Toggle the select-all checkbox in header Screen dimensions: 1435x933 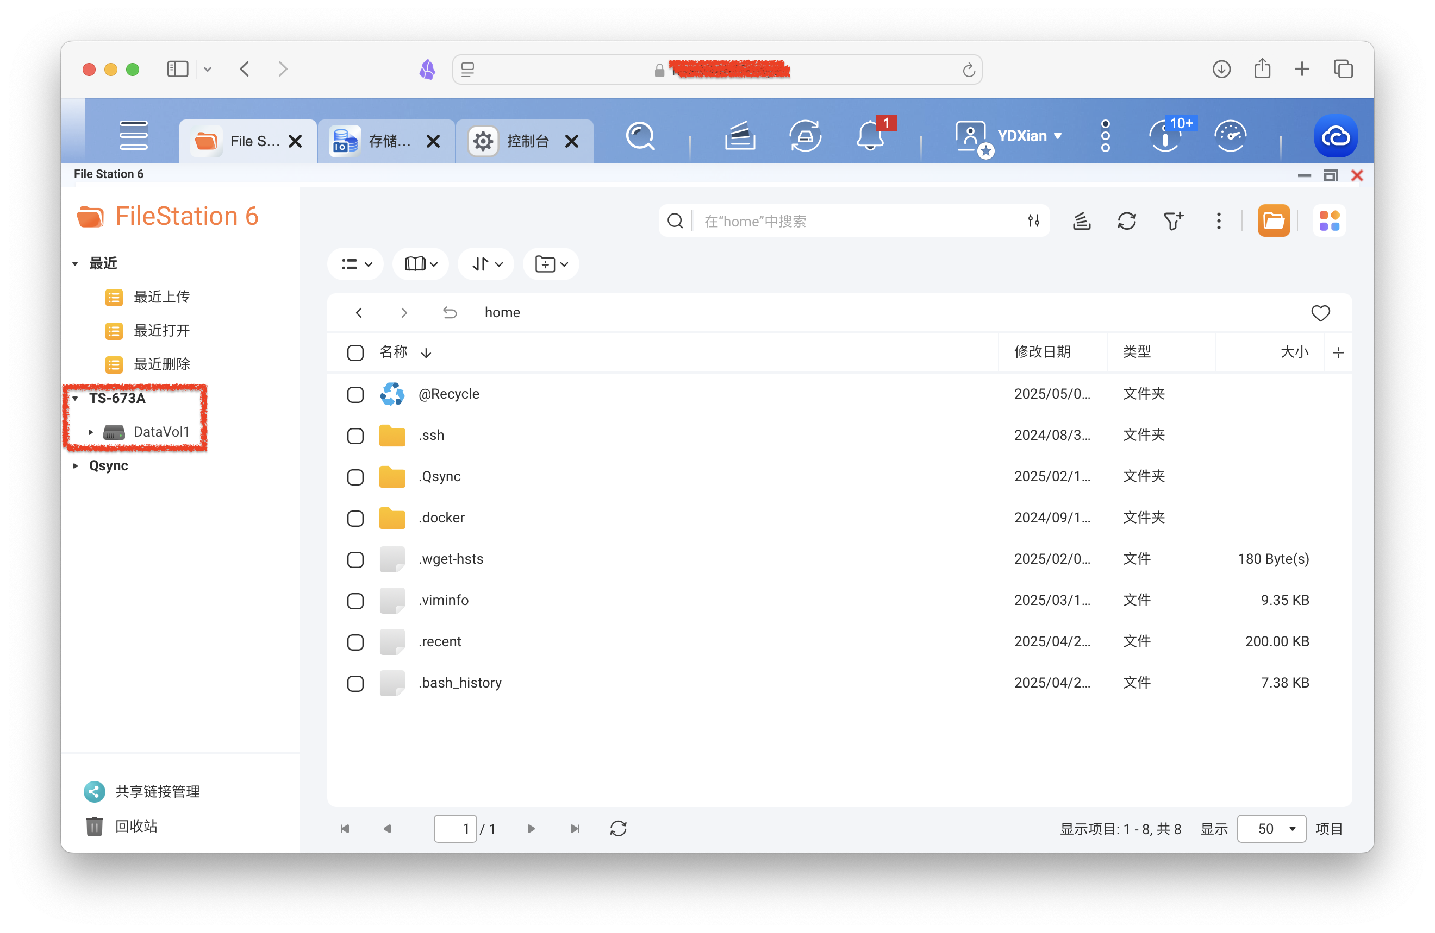(x=355, y=352)
